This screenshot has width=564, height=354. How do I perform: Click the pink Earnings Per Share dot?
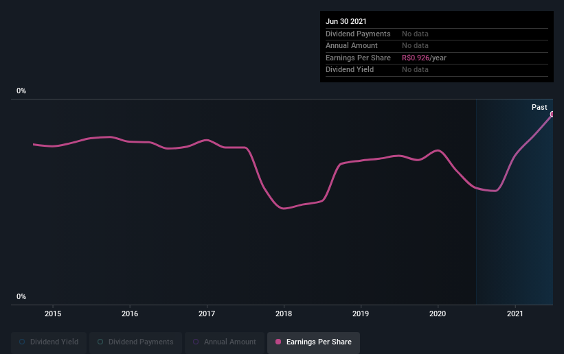tap(278, 342)
